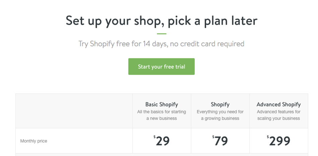Click the 14 days free trial subtitle
The width and height of the screenshot is (318, 156).
tap(161, 44)
